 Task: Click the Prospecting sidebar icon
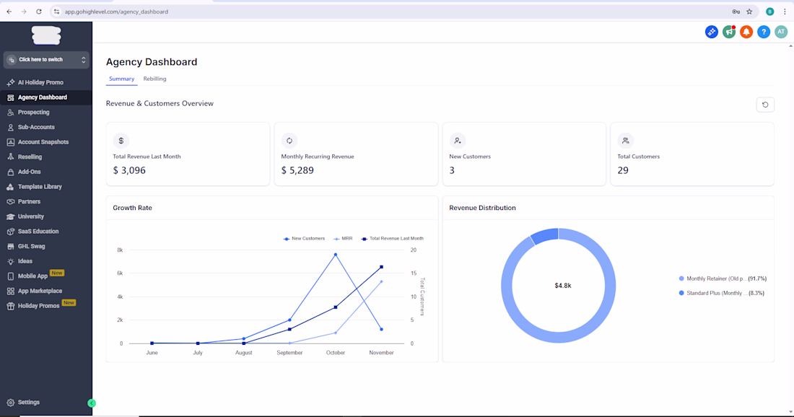tap(10, 113)
